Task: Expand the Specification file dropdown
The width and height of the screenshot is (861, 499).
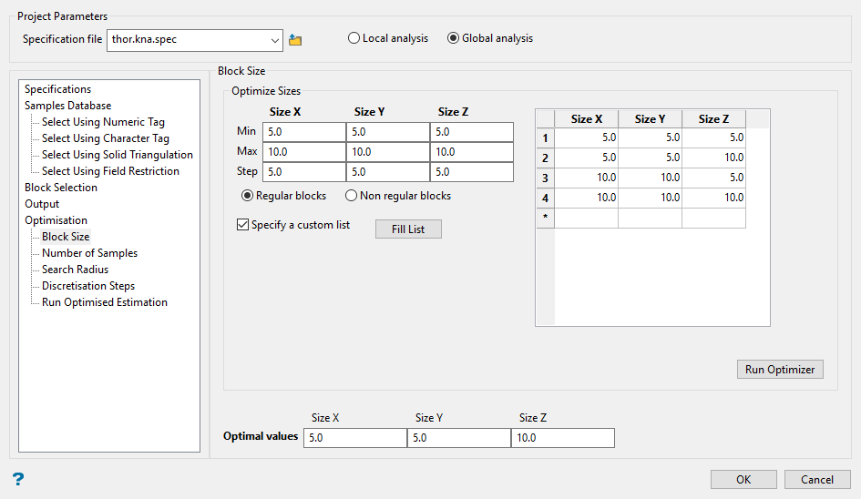Action: [x=276, y=40]
